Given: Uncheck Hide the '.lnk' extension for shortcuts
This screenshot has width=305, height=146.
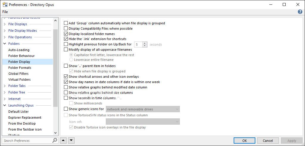Looking at the screenshot, I should (66, 39).
